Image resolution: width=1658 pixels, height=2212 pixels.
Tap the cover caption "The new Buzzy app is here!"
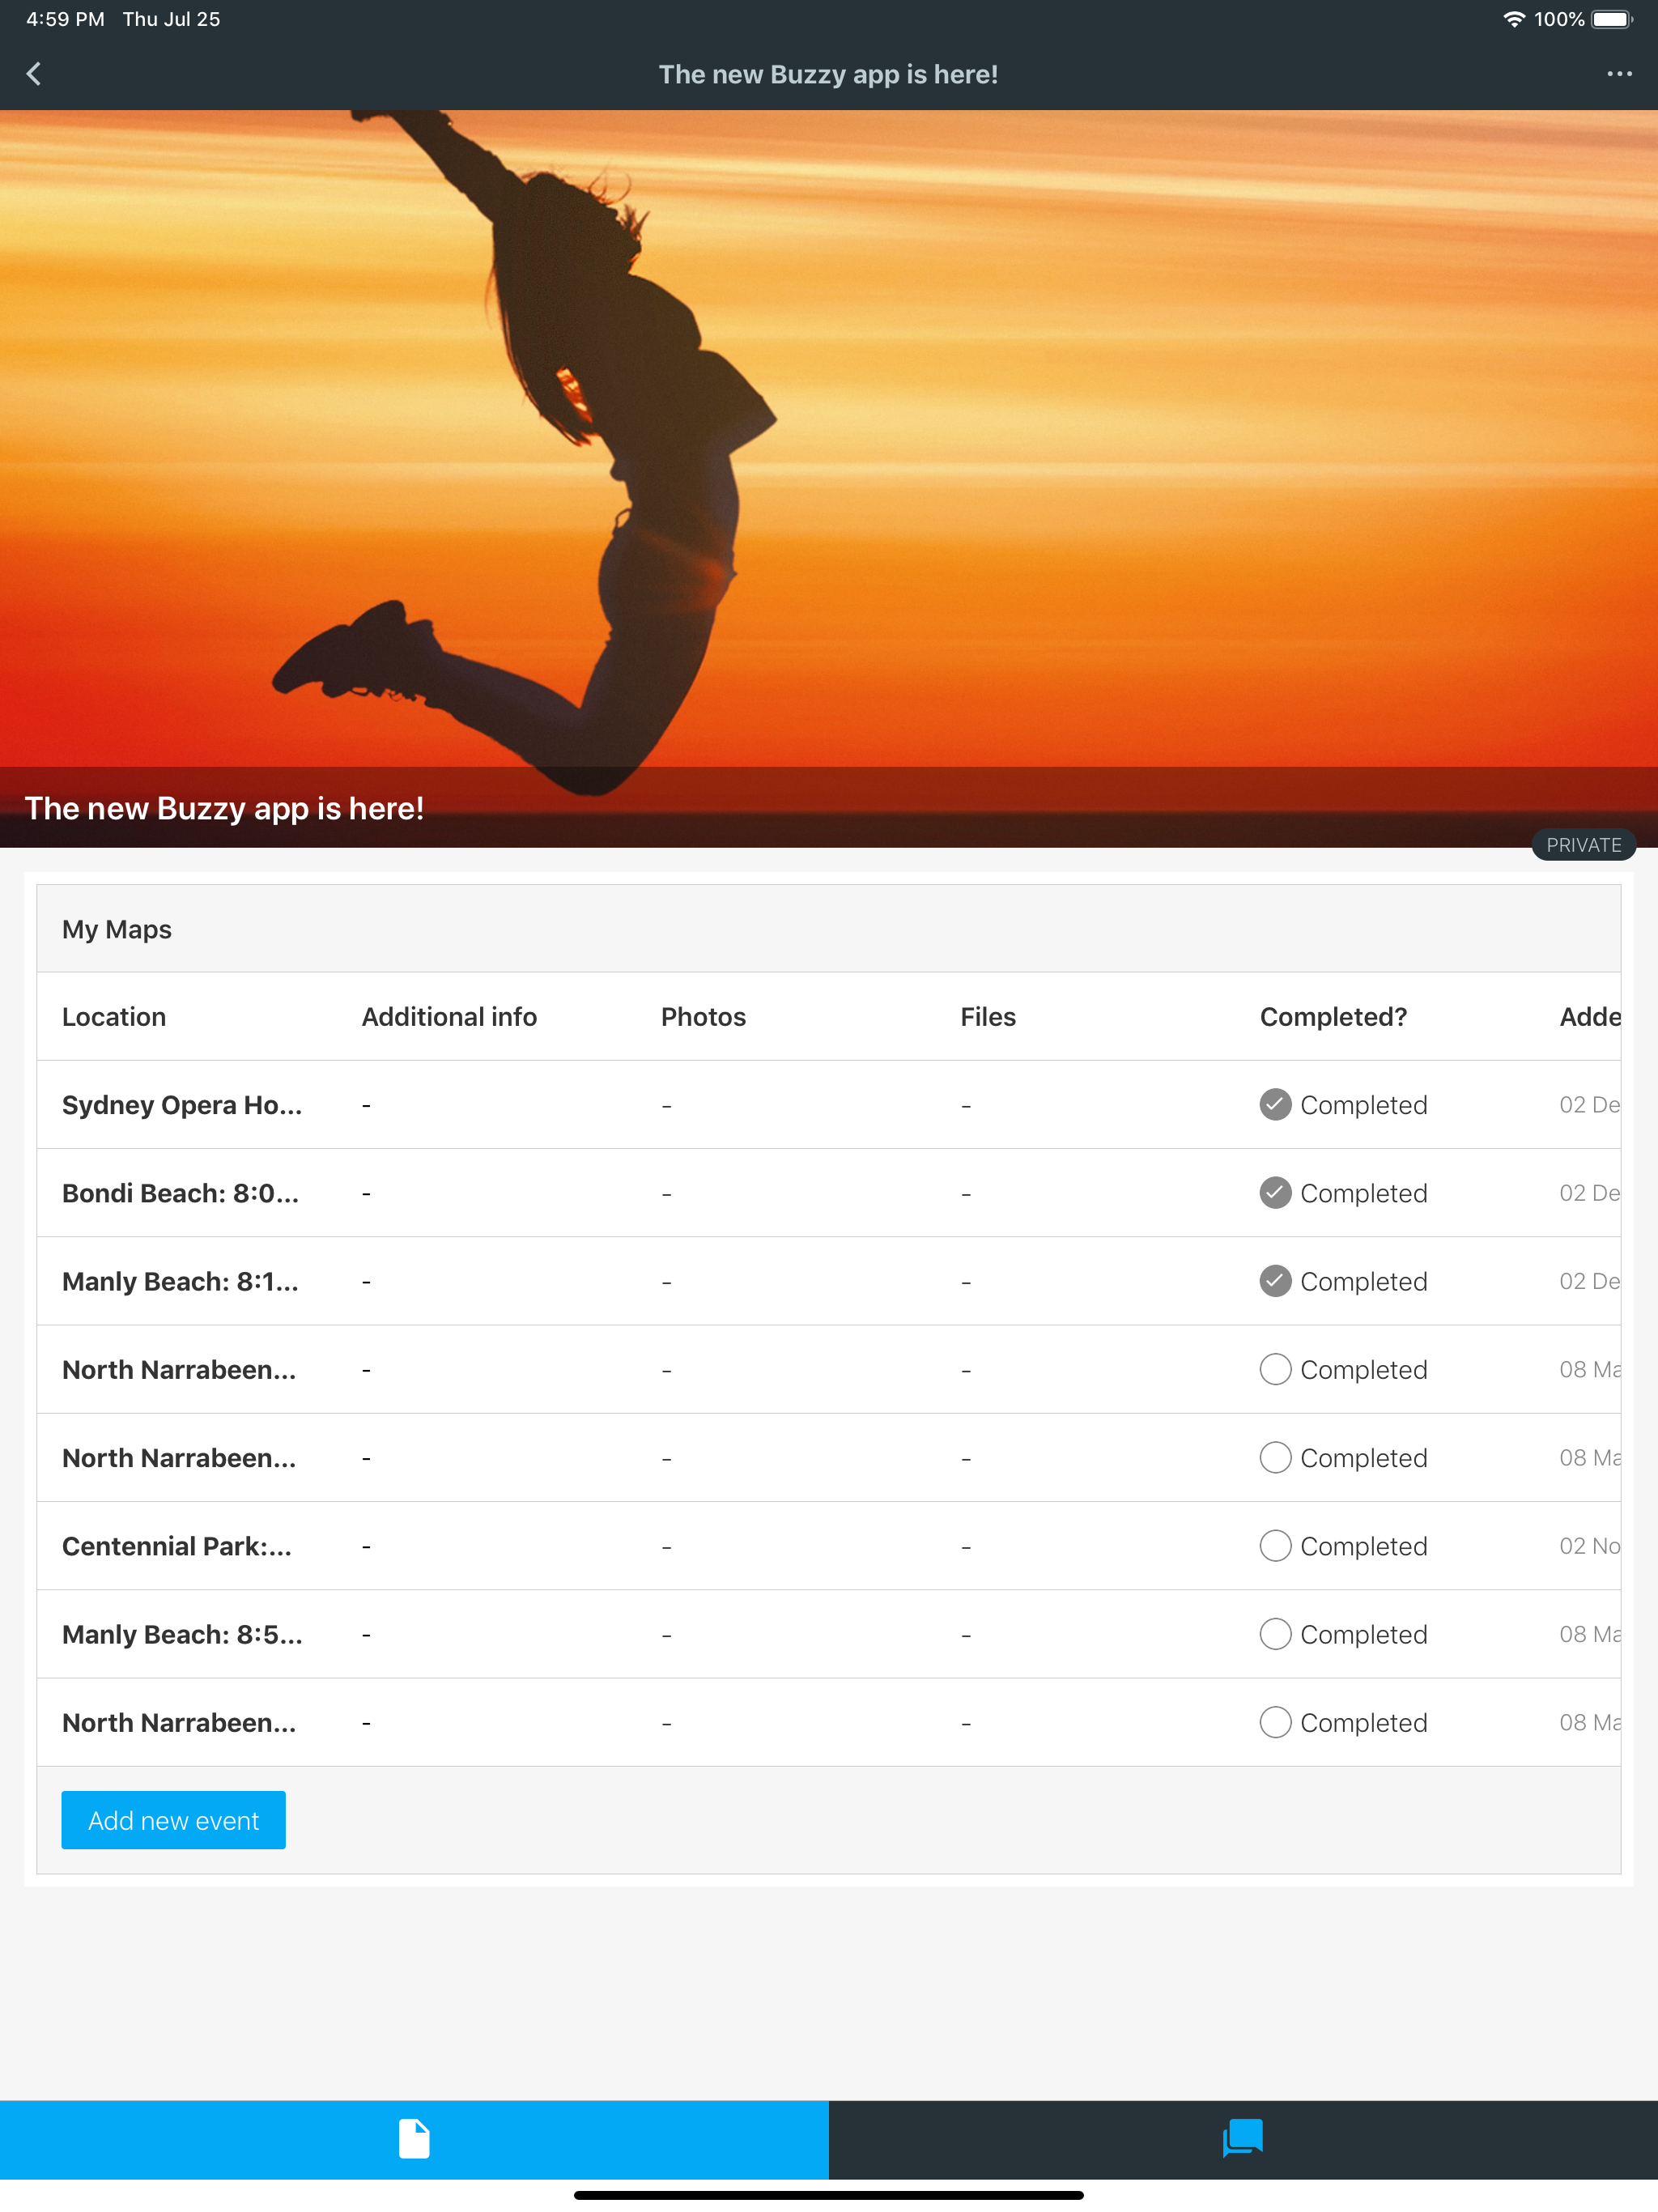click(224, 808)
